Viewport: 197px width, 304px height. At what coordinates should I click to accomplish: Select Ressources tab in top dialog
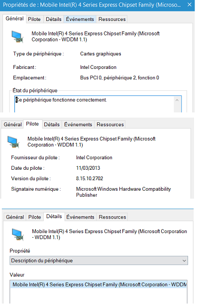(x=112, y=19)
